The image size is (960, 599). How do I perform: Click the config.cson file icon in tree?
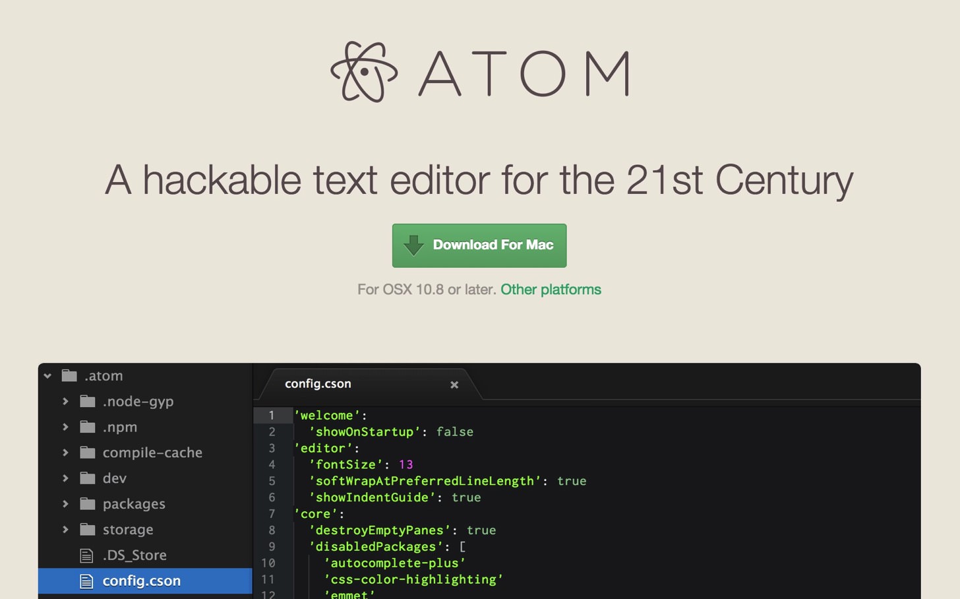(86, 581)
